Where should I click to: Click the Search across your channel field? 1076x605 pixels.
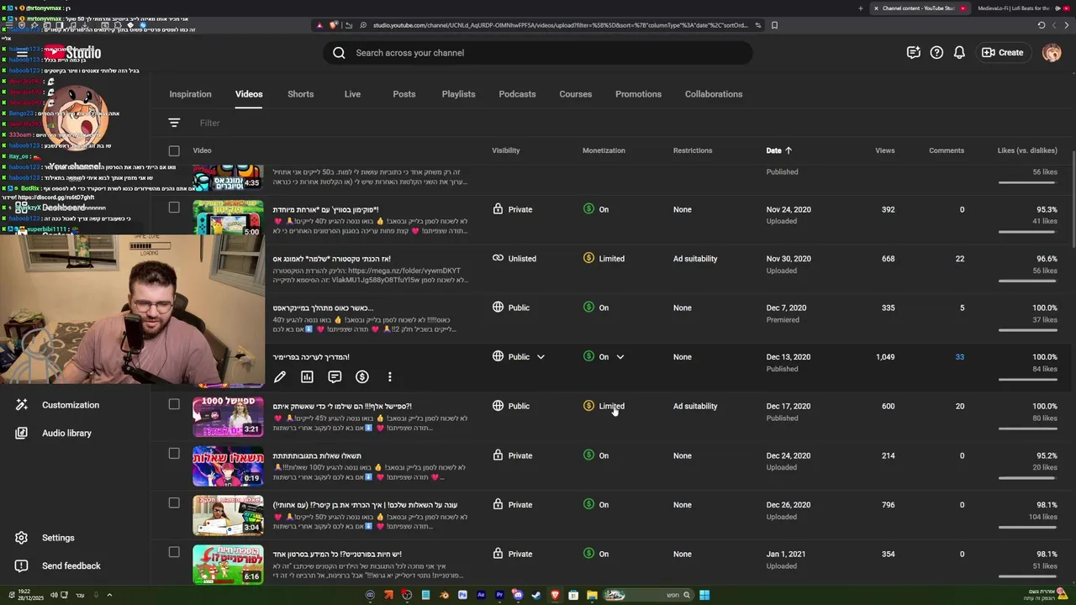538,53
